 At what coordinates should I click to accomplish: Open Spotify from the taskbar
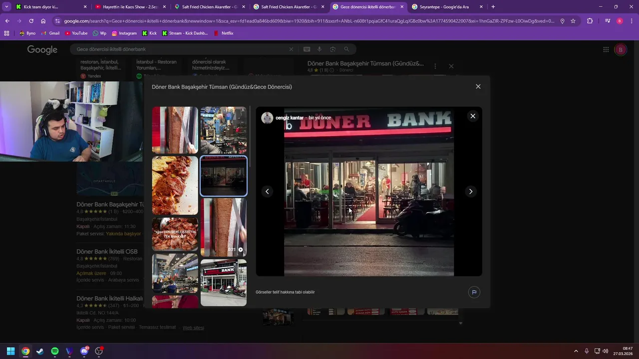click(x=55, y=351)
